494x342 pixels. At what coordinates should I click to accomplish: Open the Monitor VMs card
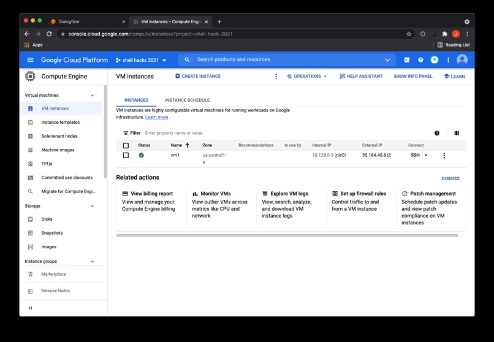point(221,205)
